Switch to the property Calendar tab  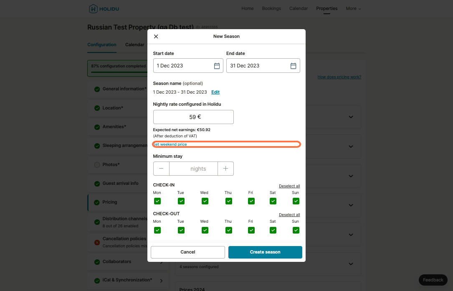click(134, 45)
